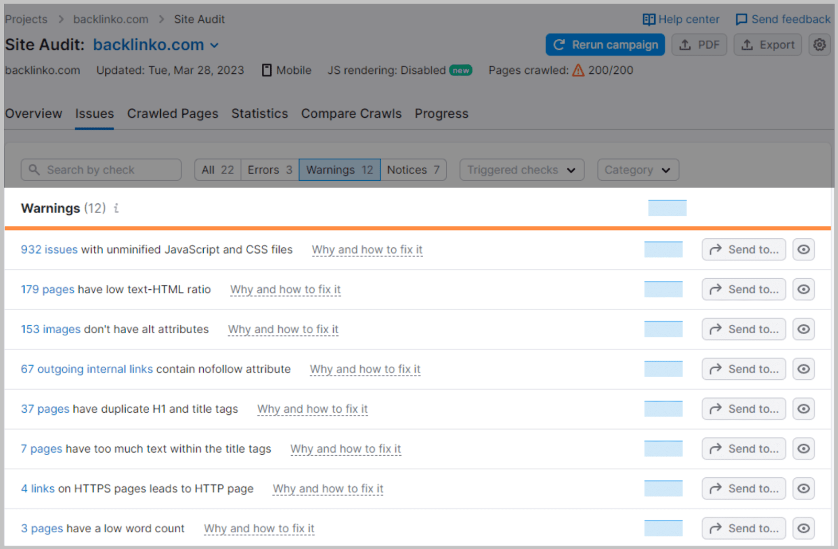Select the Warnings 12 filter

point(339,170)
